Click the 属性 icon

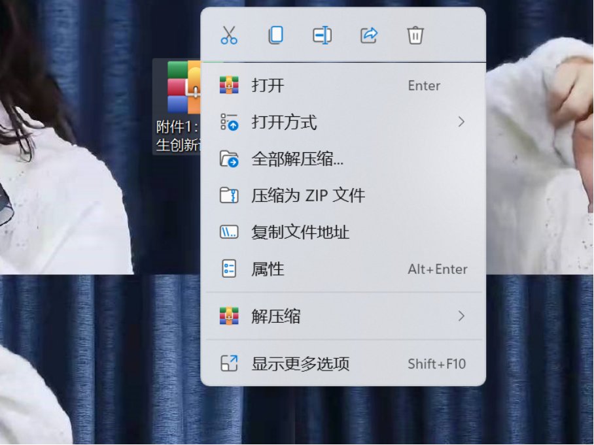click(x=230, y=269)
